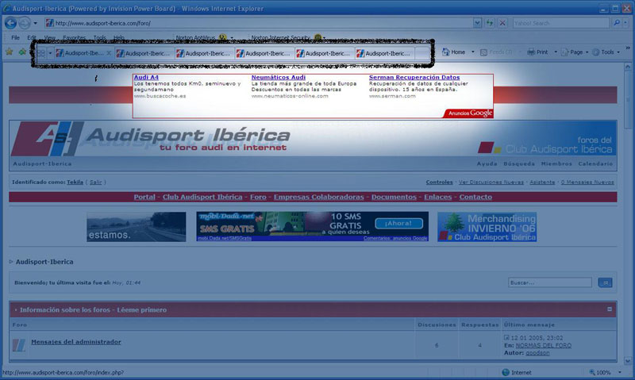Open the Mensajes del administrador forum
The width and height of the screenshot is (635, 380).
tap(76, 342)
